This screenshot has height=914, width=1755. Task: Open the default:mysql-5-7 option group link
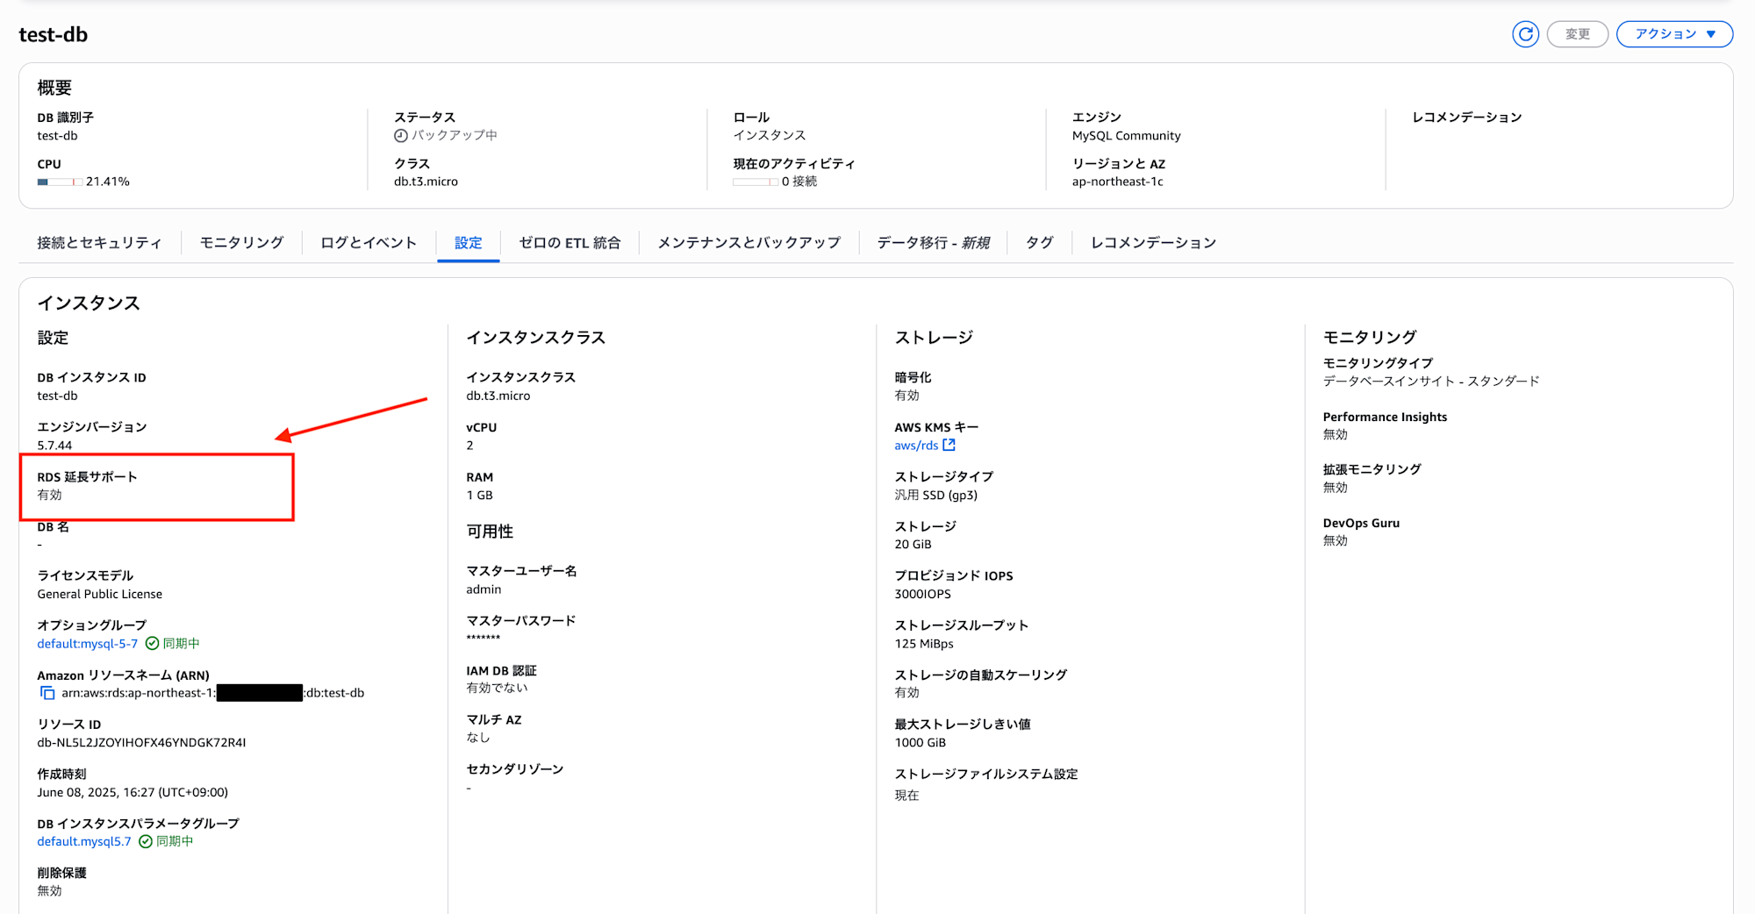click(87, 643)
